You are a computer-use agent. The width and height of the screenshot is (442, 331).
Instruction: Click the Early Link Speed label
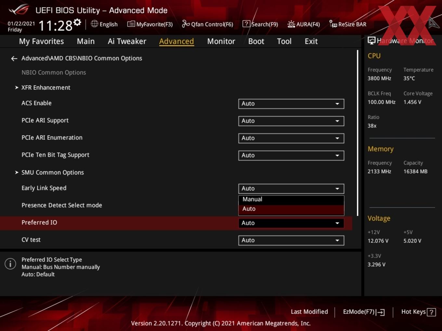[44, 188]
